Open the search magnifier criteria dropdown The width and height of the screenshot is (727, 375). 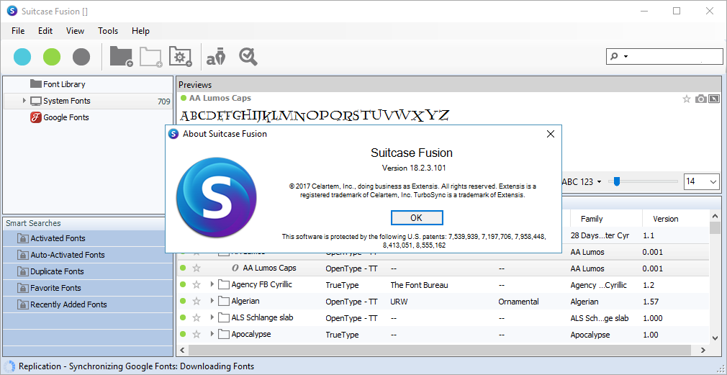(x=619, y=57)
